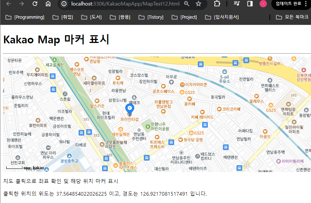The height and width of the screenshot is (203, 311).
Task: Click the longitude value 126.9217081517491
Action: click(x=164, y=194)
